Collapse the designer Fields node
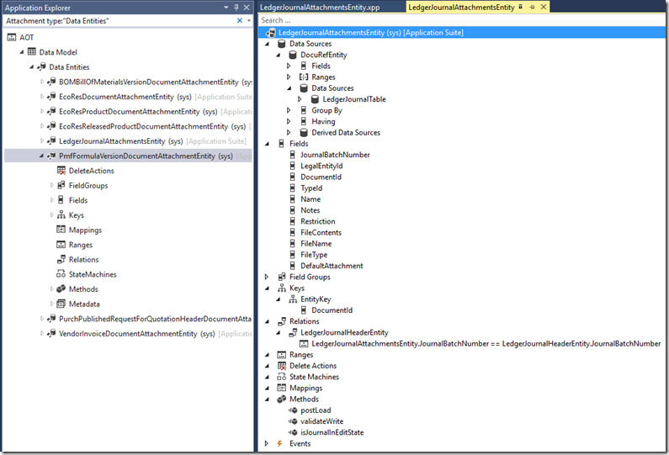The width and height of the screenshot is (669, 455). (x=267, y=144)
